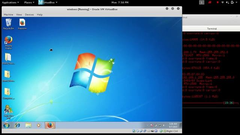Open the Devices menu in VirtualBox

29,15
